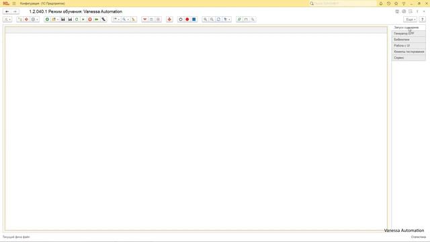The image size is (430, 242).
Task: Click the red diamond toolbar icon
Action: pos(26,19)
